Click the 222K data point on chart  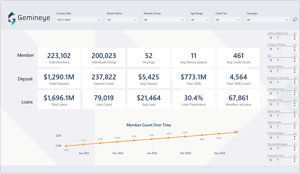point(219,134)
